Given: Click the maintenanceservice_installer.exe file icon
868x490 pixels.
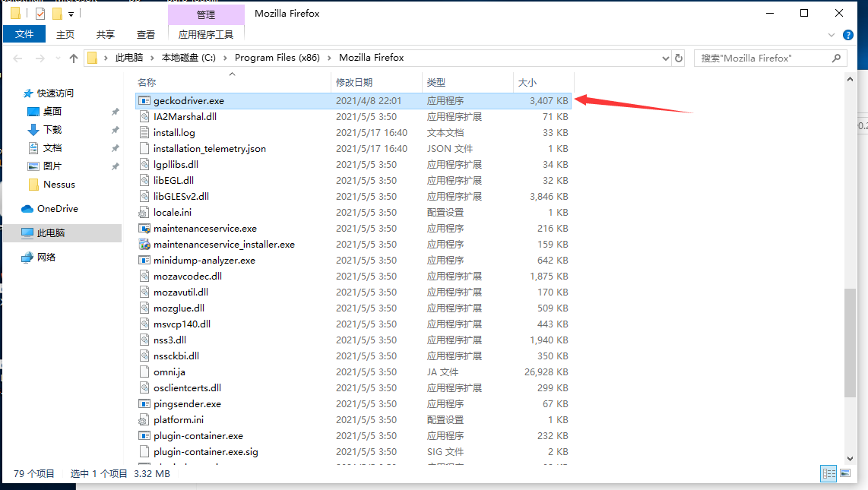Looking at the screenshot, I should point(144,245).
